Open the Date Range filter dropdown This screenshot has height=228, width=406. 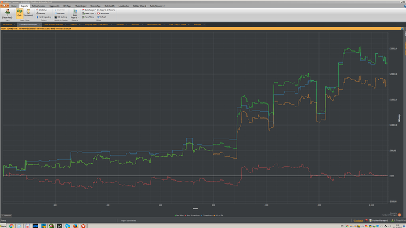(x=89, y=10)
